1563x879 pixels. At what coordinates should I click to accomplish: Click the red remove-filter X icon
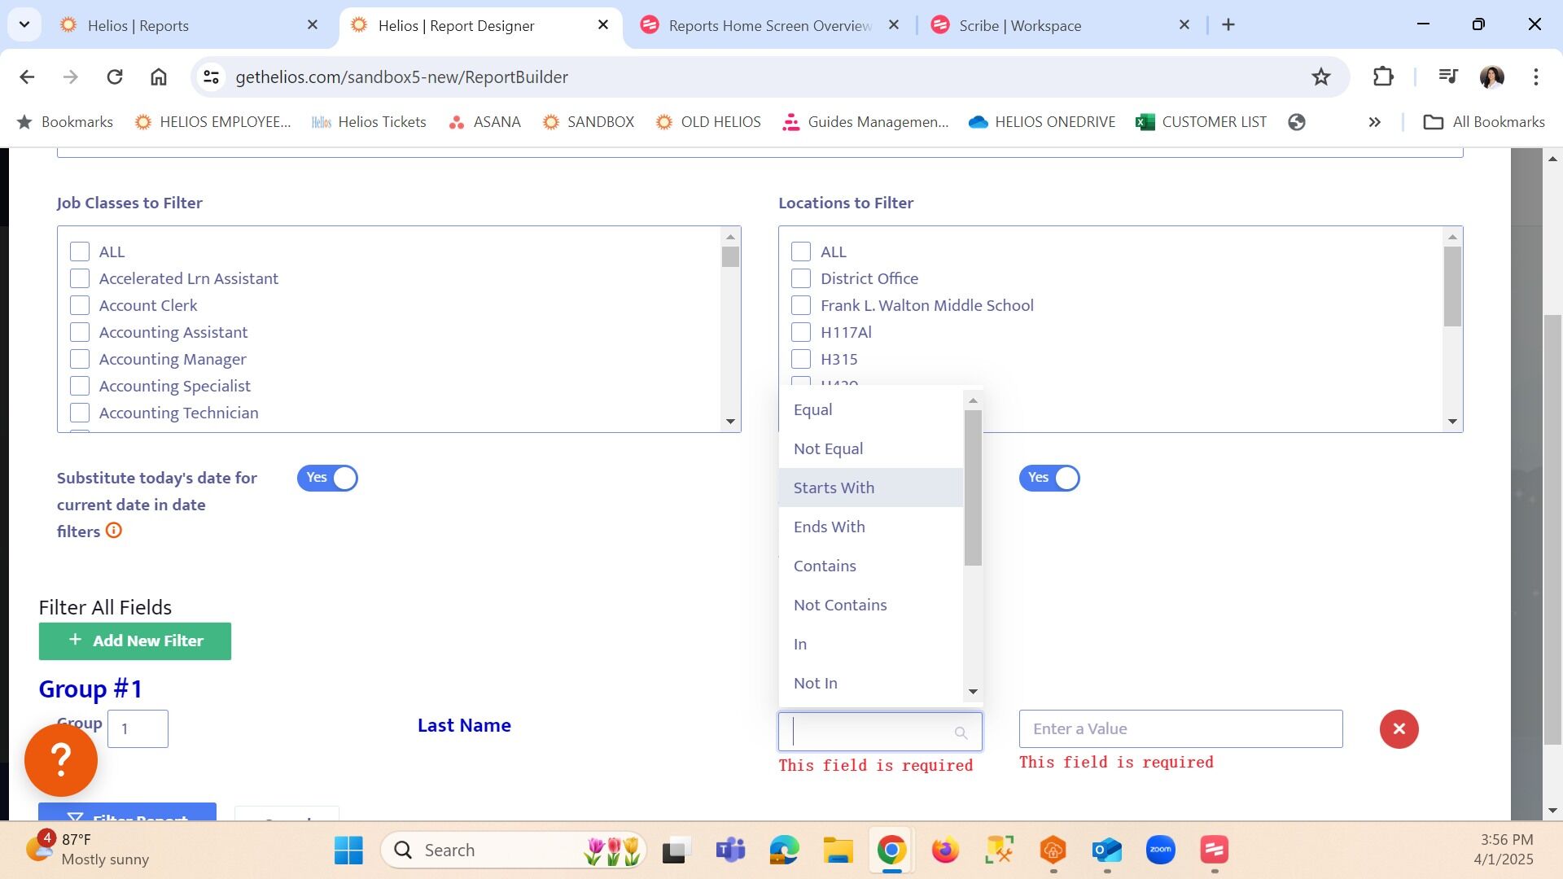(1399, 729)
